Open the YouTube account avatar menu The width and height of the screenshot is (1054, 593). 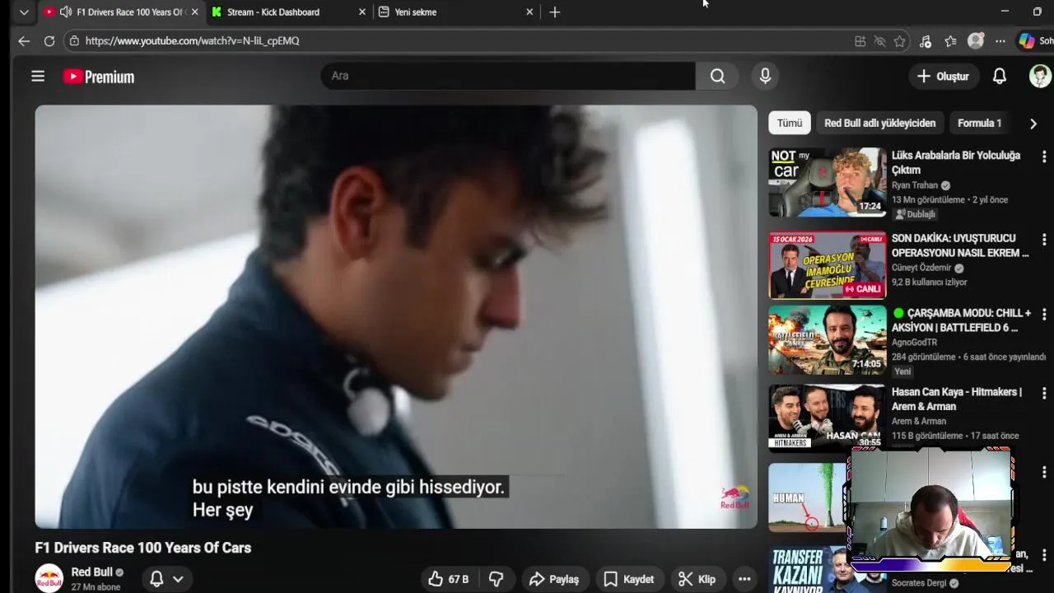tap(1040, 76)
